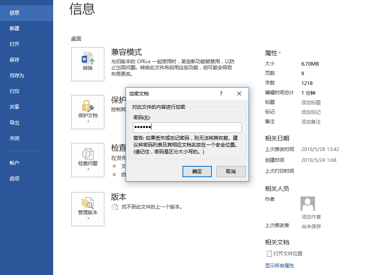Select 导出 in the sidebar
This screenshot has height=275, width=371.
(14, 122)
